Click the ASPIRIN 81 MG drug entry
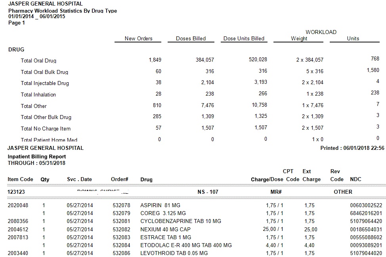386x257 pixels. (x=160, y=206)
